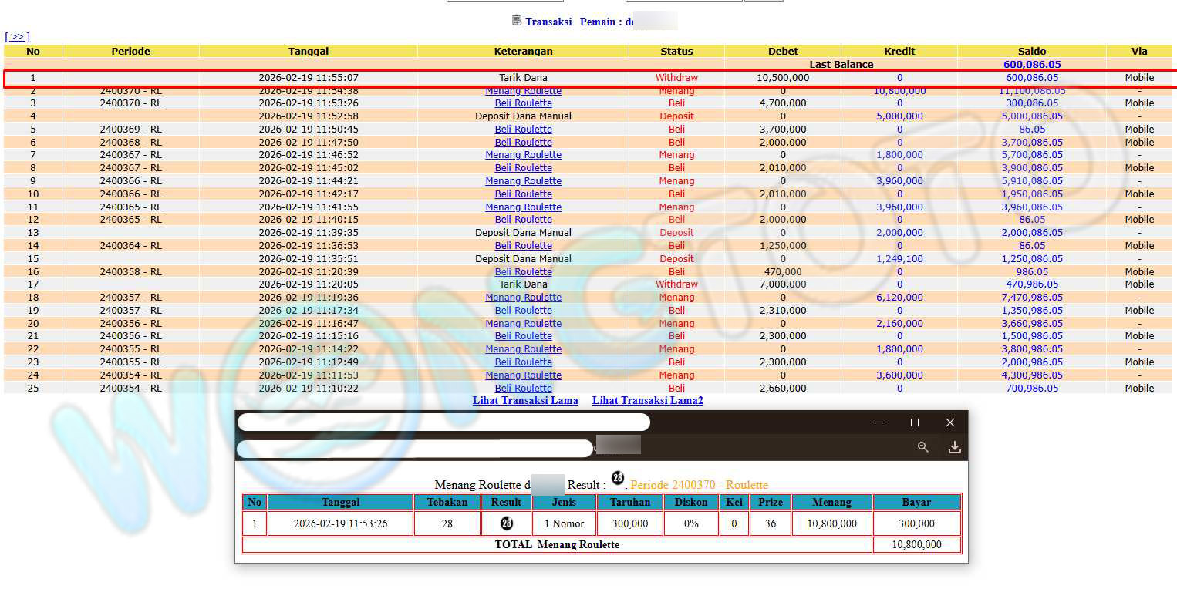1177x616 pixels.
Task: Expand using the [>>] link at top left
Action: (x=17, y=37)
